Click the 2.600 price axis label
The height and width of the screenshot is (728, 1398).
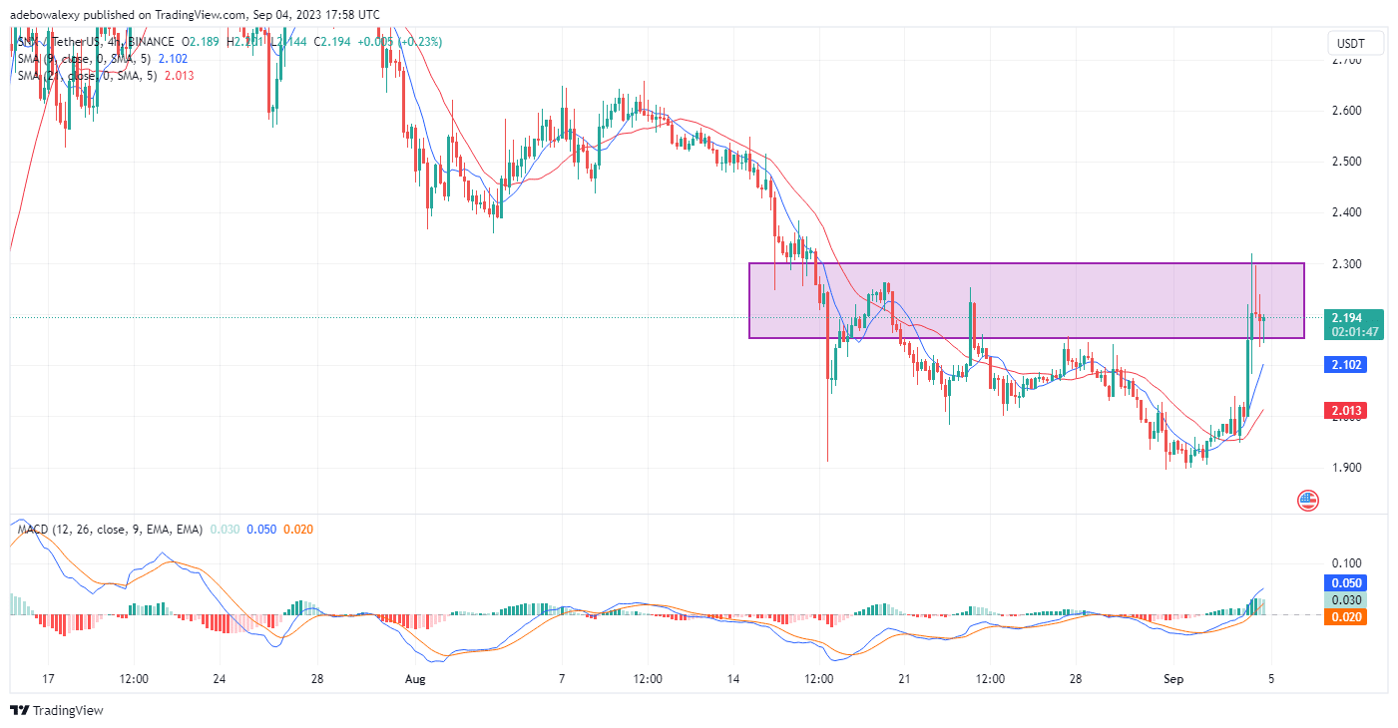point(1345,111)
